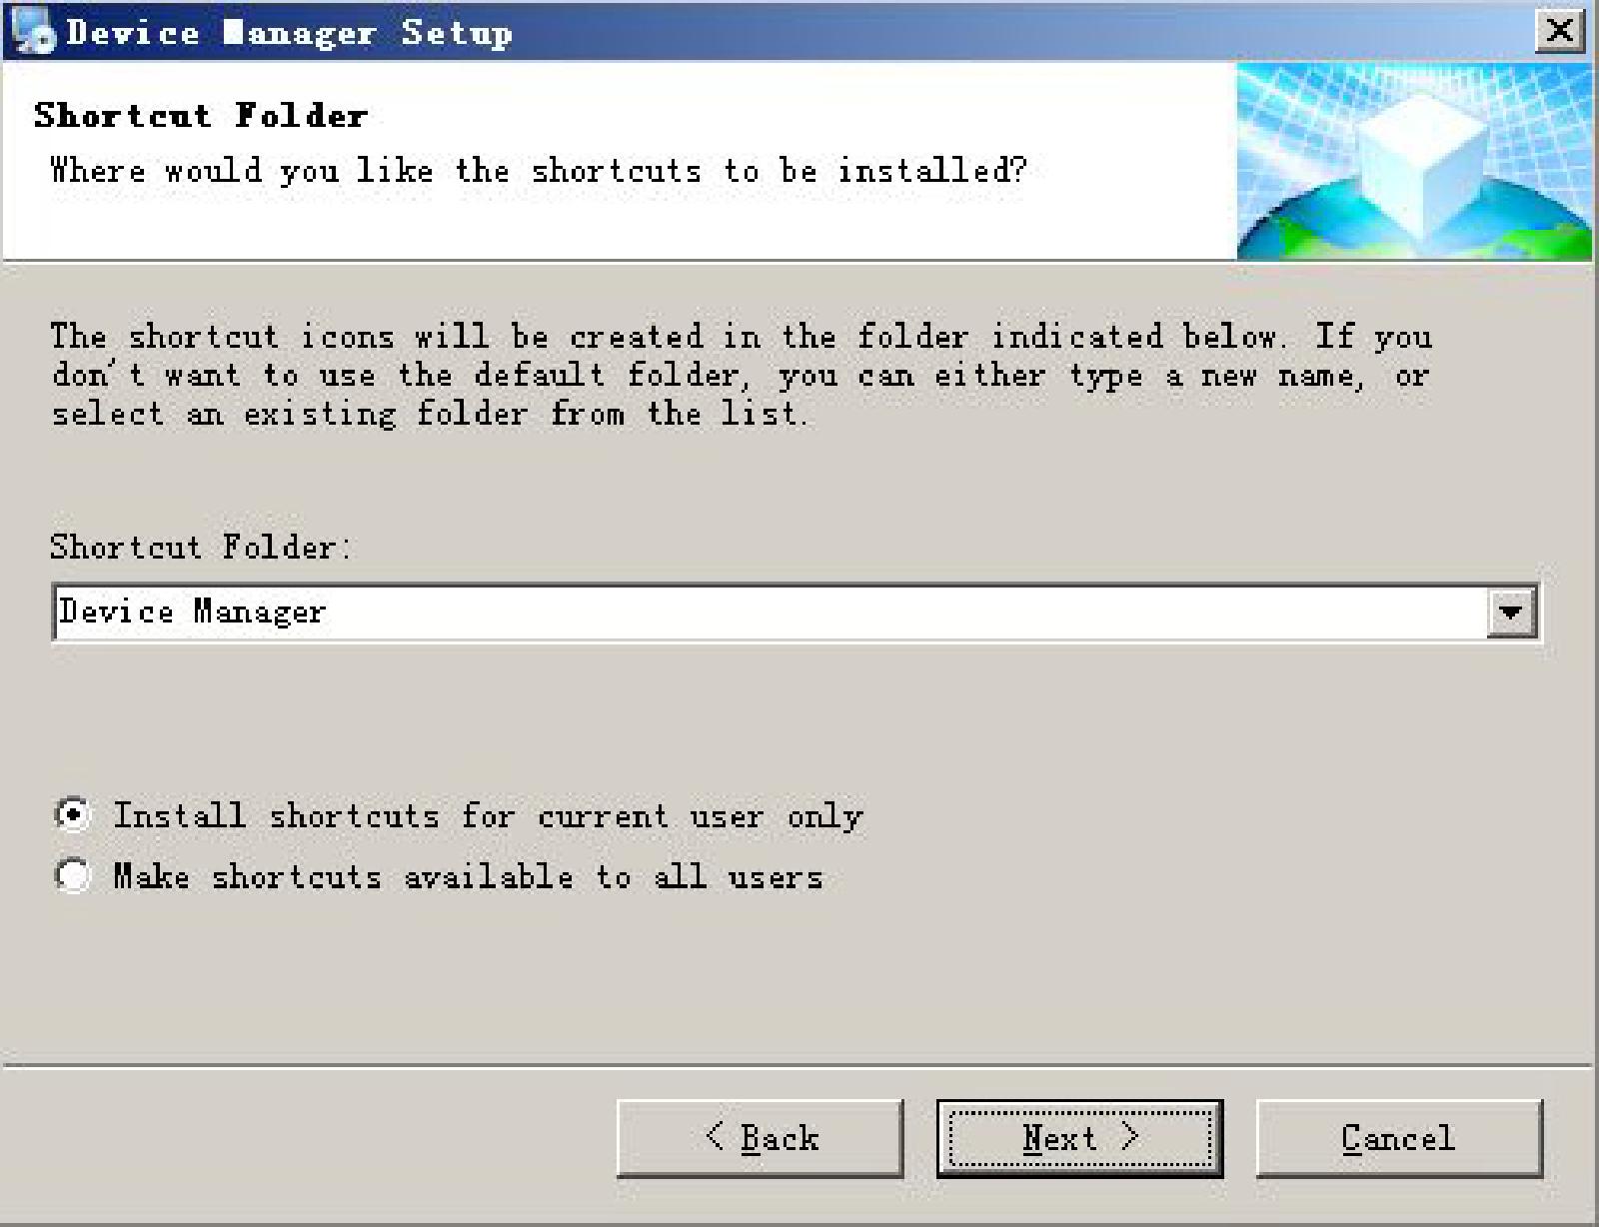Choose Make shortcuts available to all users radio
The height and width of the screenshot is (1227, 1599).
[73, 876]
